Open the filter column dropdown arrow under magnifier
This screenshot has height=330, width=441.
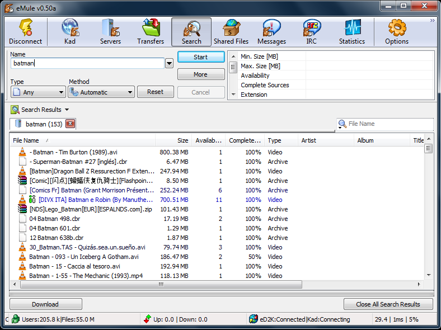click(340, 128)
